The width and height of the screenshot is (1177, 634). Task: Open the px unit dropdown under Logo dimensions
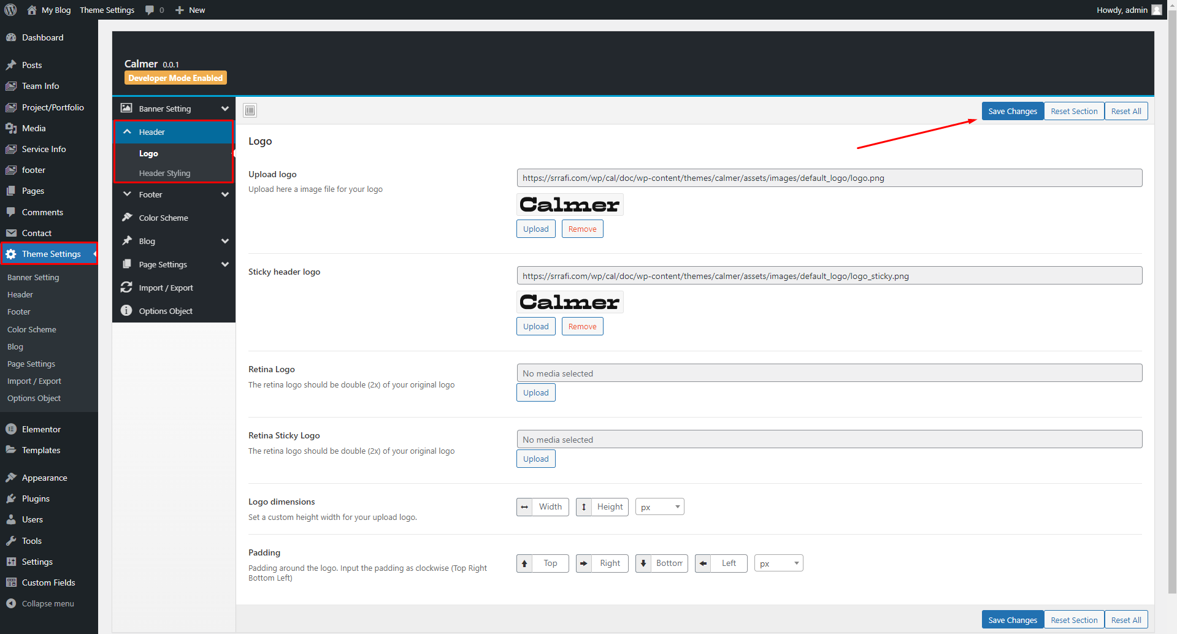(x=659, y=506)
